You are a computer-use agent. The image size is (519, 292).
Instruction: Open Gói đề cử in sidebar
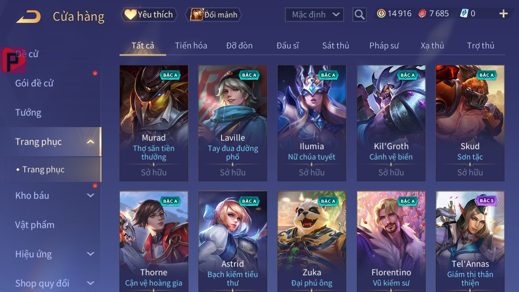(34, 83)
